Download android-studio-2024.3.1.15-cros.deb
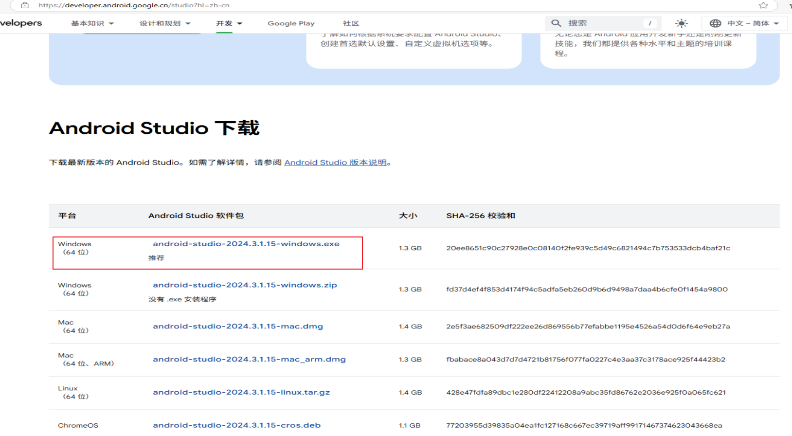This screenshot has height=436, width=792. tap(237, 425)
